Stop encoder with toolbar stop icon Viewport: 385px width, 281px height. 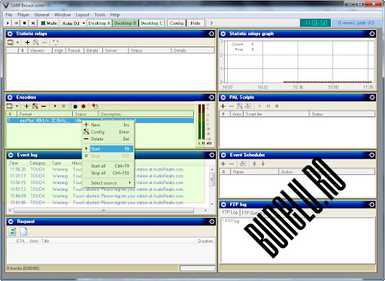click(63, 106)
